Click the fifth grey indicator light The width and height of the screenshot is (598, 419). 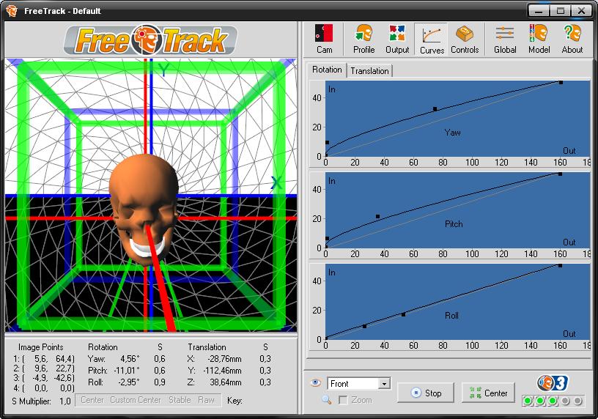coord(577,401)
